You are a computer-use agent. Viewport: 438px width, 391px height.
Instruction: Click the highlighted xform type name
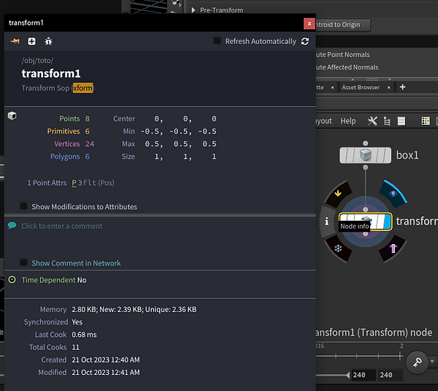click(x=83, y=88)
